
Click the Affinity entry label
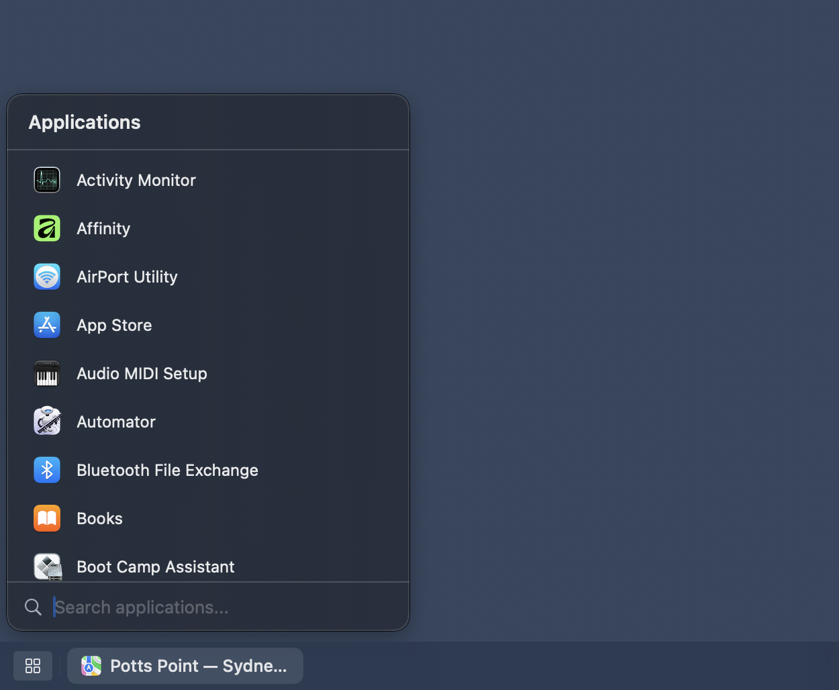point(103,228)
